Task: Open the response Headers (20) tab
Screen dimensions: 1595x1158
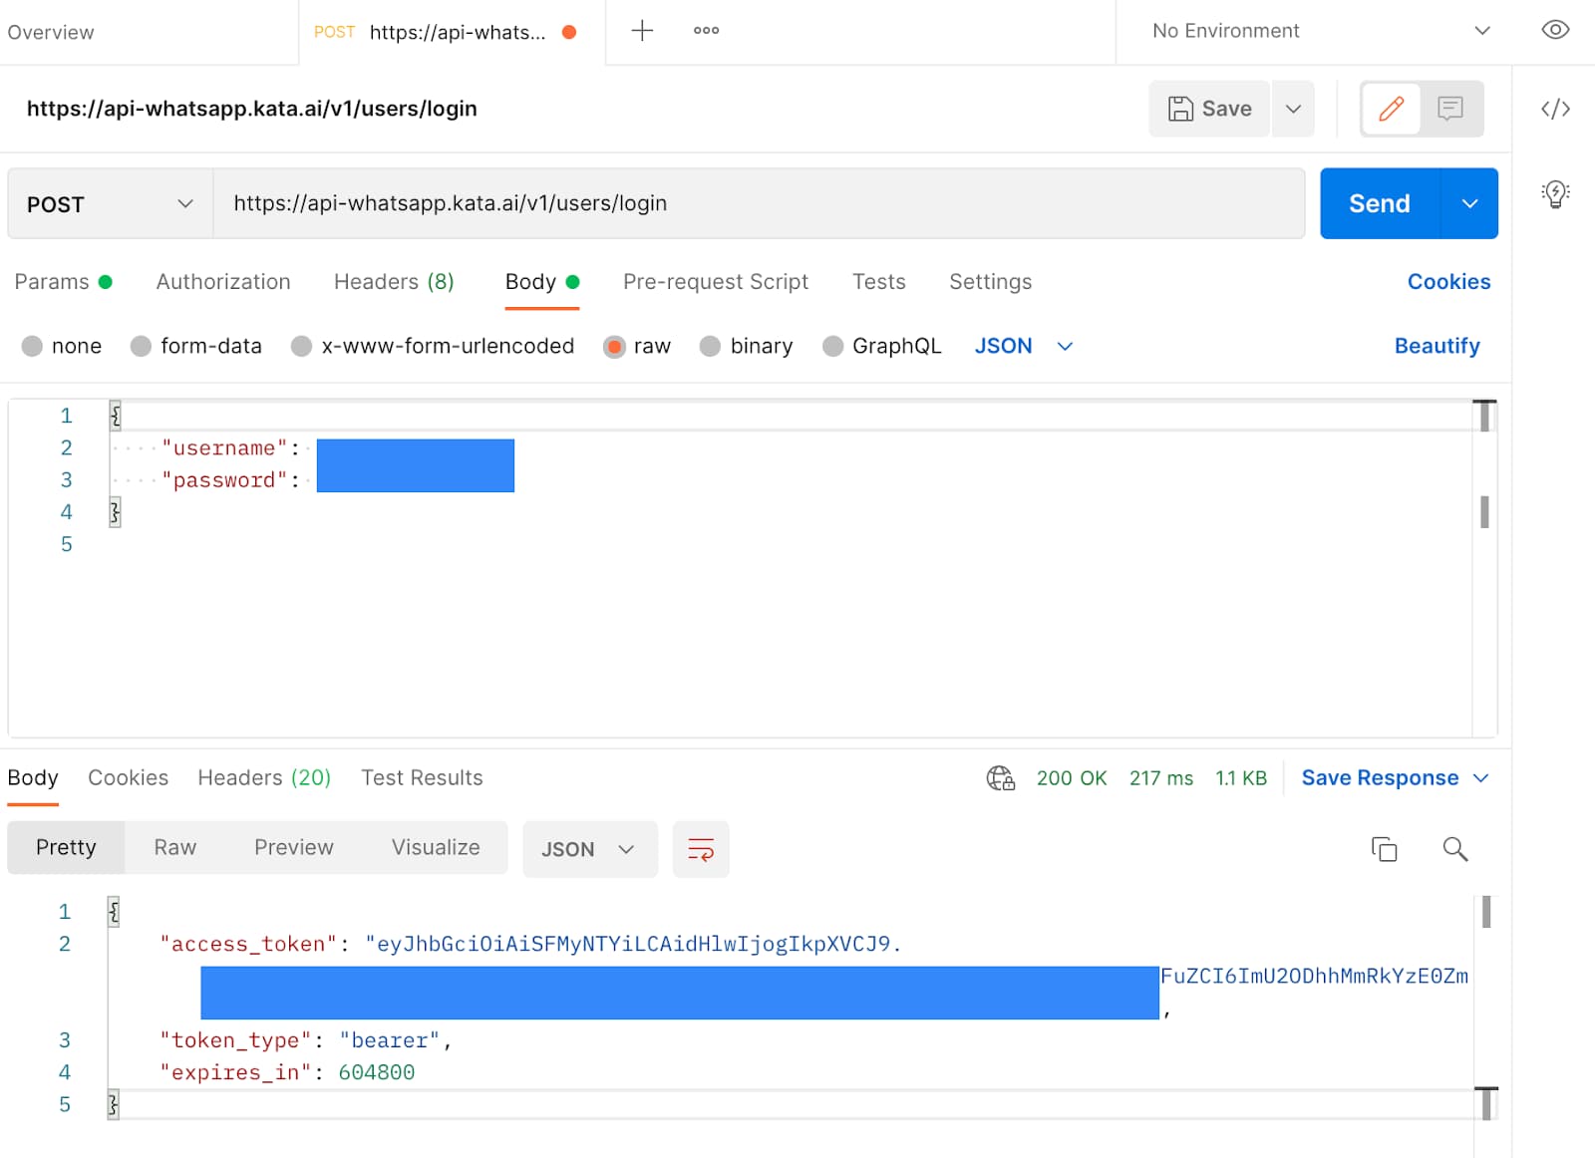Action: tap(264, 778)
